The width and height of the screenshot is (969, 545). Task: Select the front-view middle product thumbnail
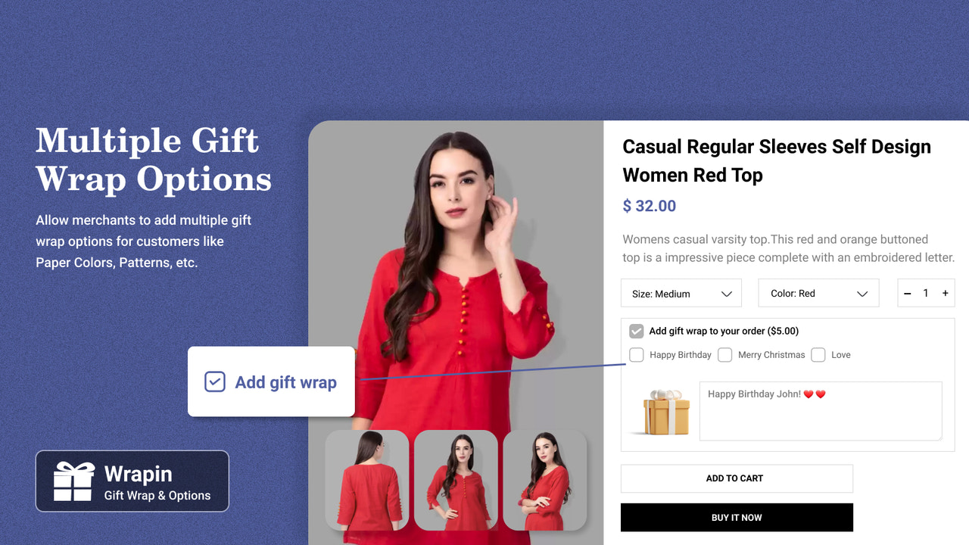(x=456, y=480)
